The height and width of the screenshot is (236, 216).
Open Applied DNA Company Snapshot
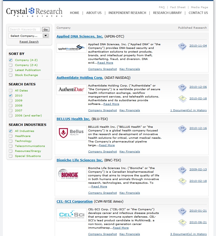click(102, 69)
